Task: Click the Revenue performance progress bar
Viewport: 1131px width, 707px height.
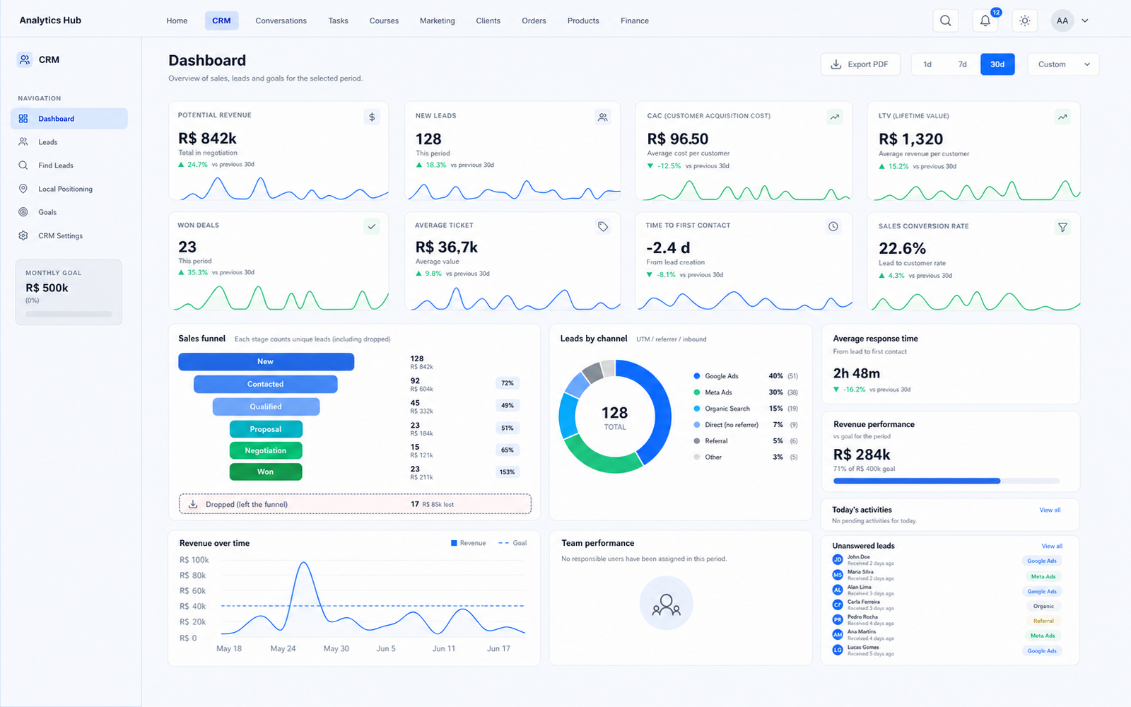Action: (947, 481)
